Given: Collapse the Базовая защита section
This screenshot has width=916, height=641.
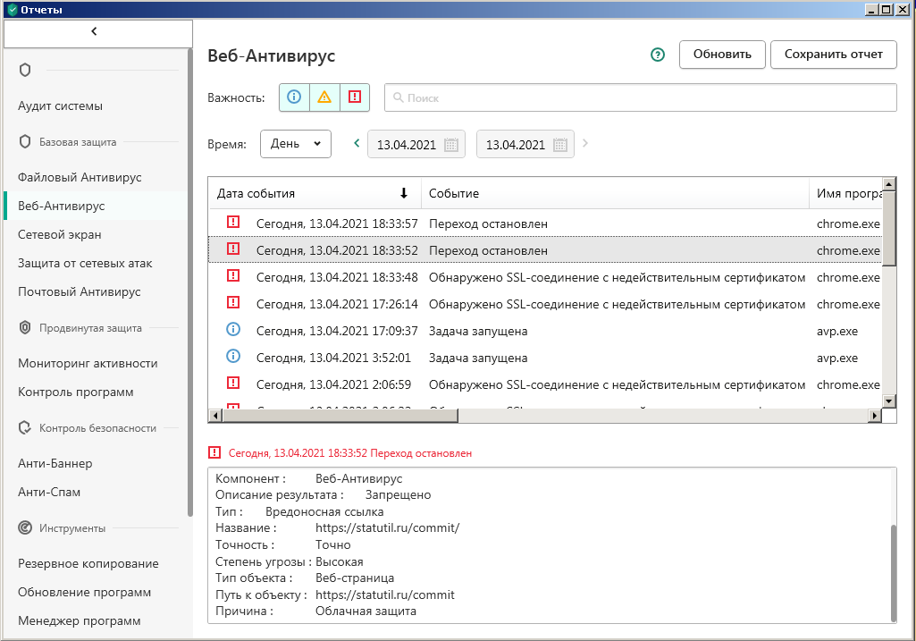Looking at the screenshot, I should [x=77, y=141].
